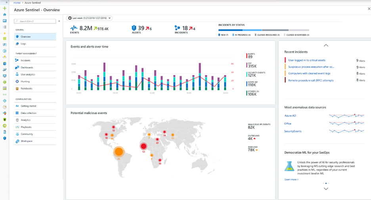
Task: Click the large orange bubble over South America
Action: coord(119,152)
